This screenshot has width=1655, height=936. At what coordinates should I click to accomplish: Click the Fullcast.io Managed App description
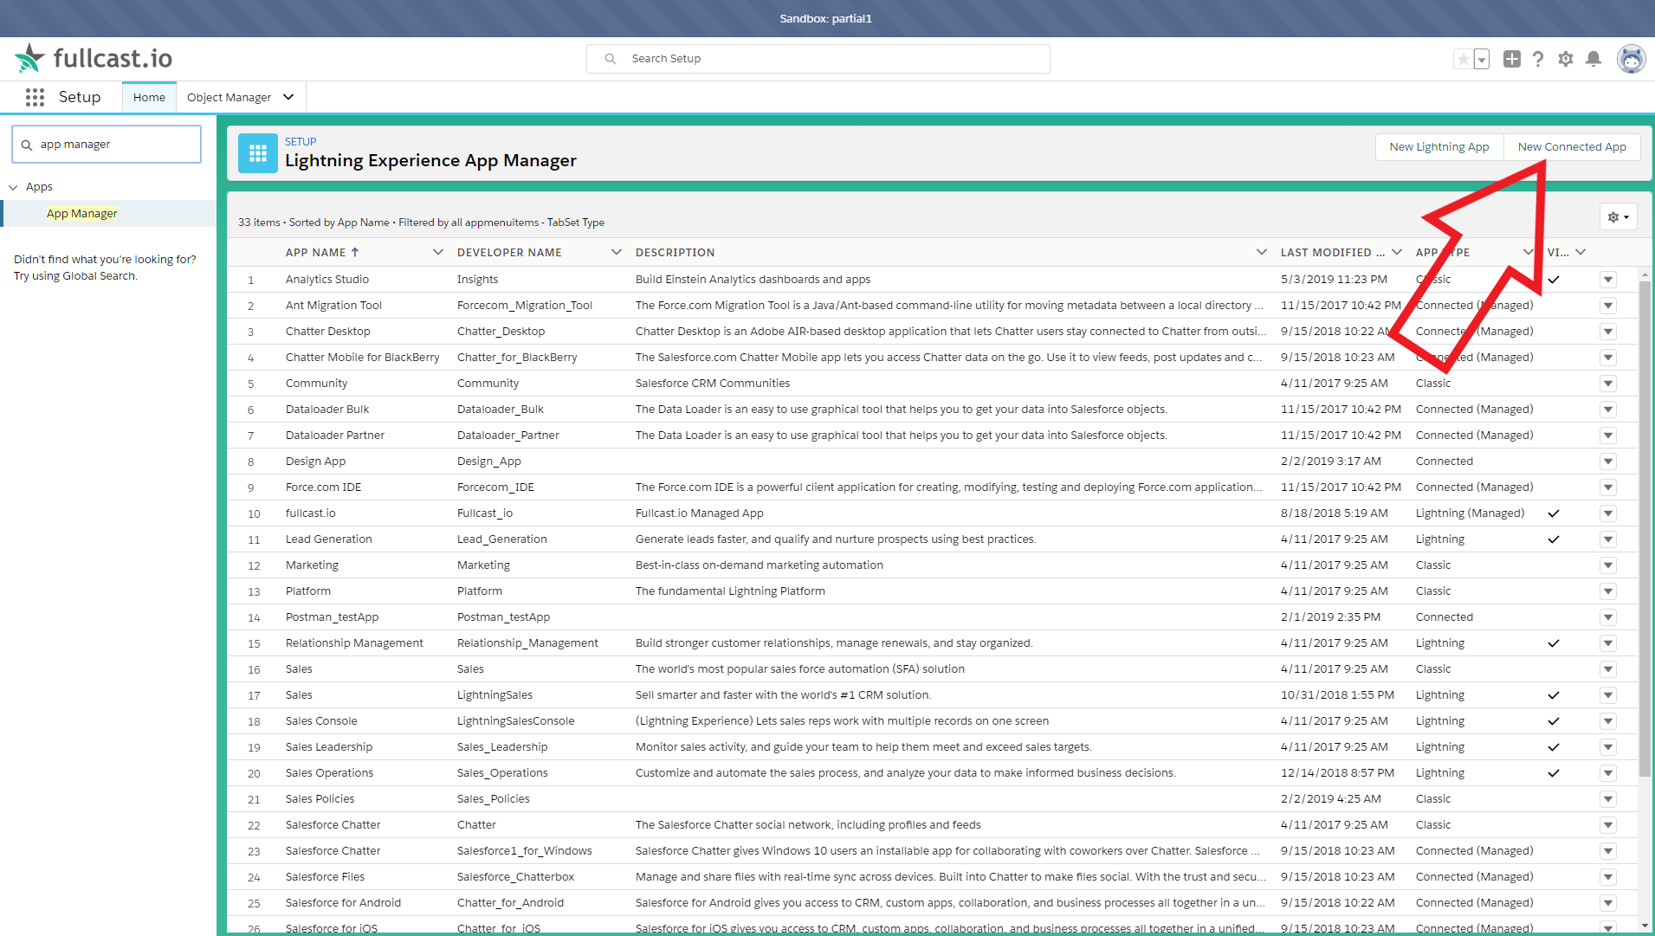pos(699,513)
